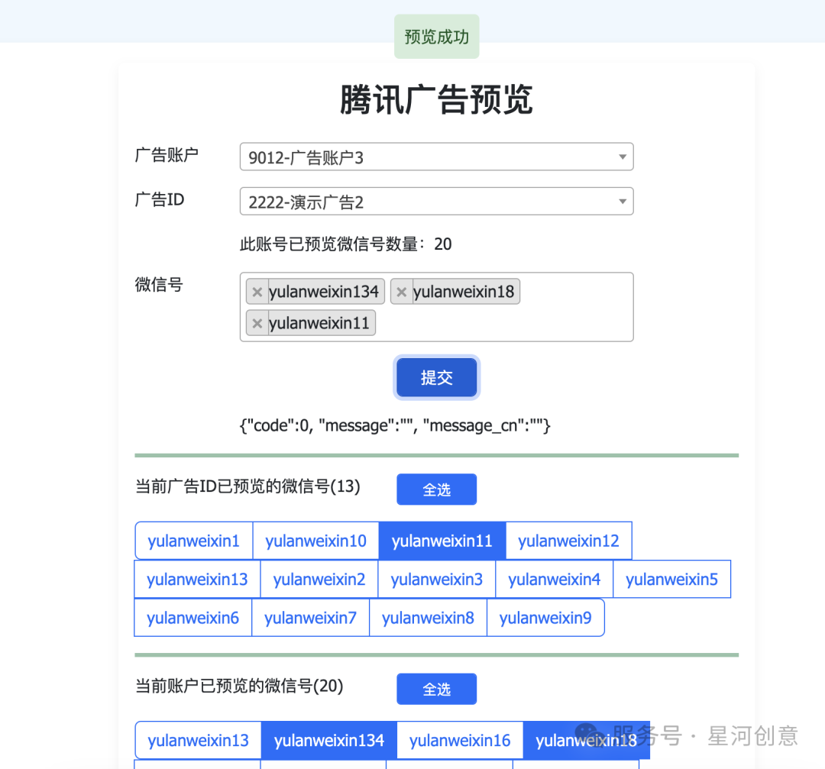
Task: Open the 广告ID dropdown arrow
Action: (x=623, y=202)
